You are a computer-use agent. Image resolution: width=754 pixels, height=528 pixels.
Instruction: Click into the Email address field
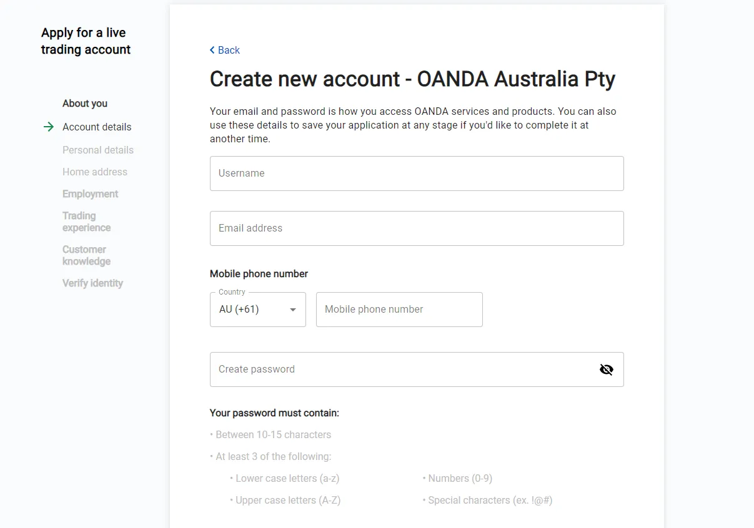tap(417, 228)
